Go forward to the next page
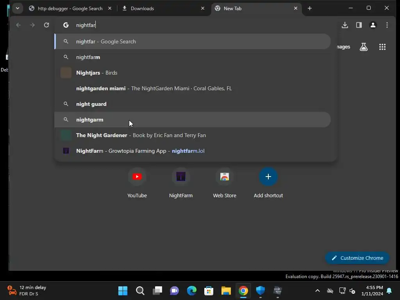This screenshot has height=300, width=400. (32, 25)
